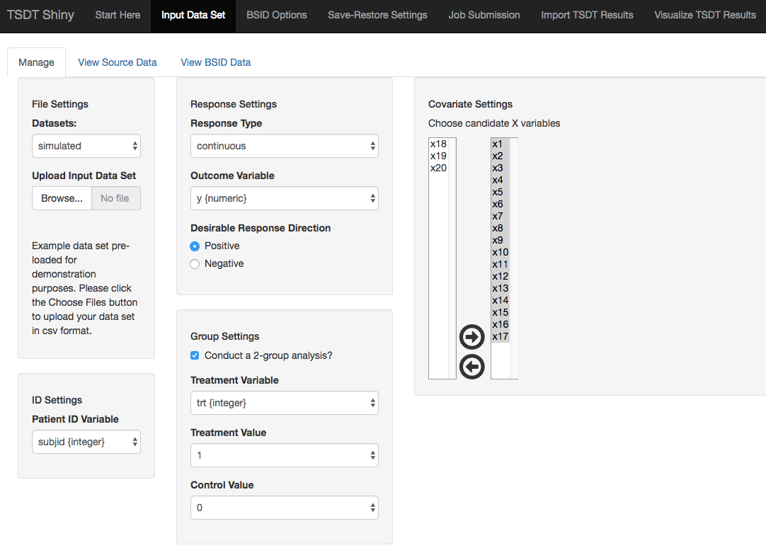Open Visualize TSDT Results tab
Screen dimensions: 766x555
pyautogui.click(x=705, y=15)
